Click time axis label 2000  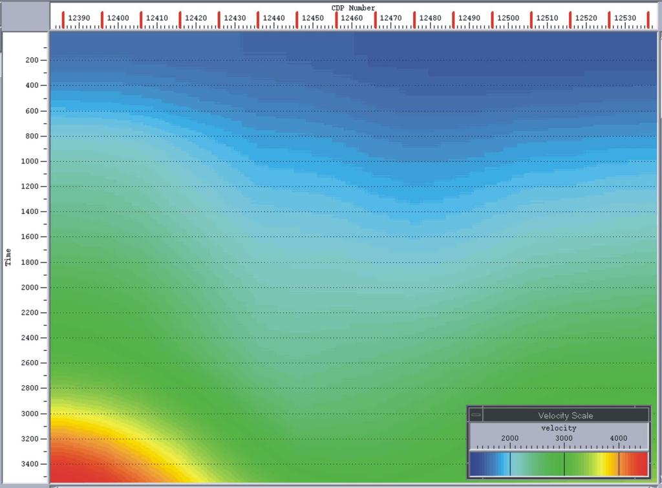coord(30,288)
